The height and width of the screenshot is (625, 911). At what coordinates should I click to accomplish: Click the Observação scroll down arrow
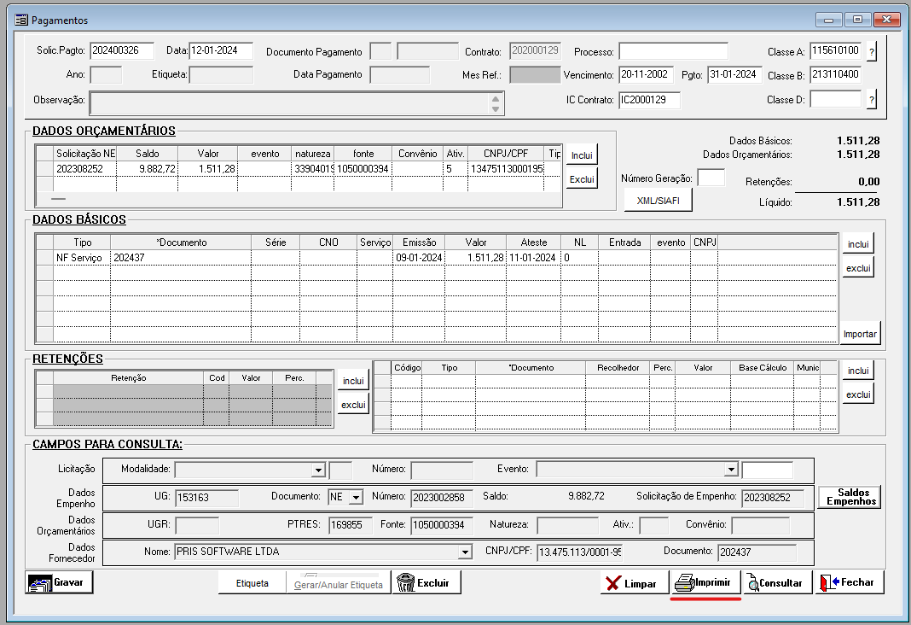pos(496,108)
